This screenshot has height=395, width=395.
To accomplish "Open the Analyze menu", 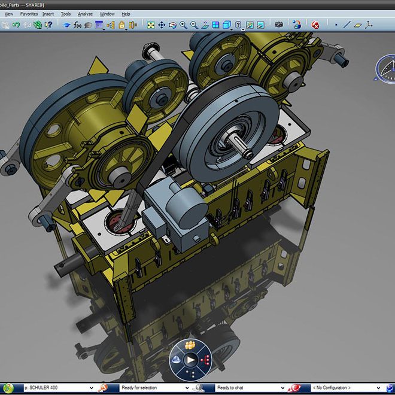I will point(84,13).
